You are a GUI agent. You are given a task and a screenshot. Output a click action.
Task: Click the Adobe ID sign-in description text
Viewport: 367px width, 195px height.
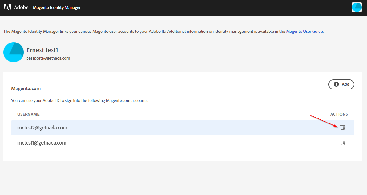pos(80,100)
